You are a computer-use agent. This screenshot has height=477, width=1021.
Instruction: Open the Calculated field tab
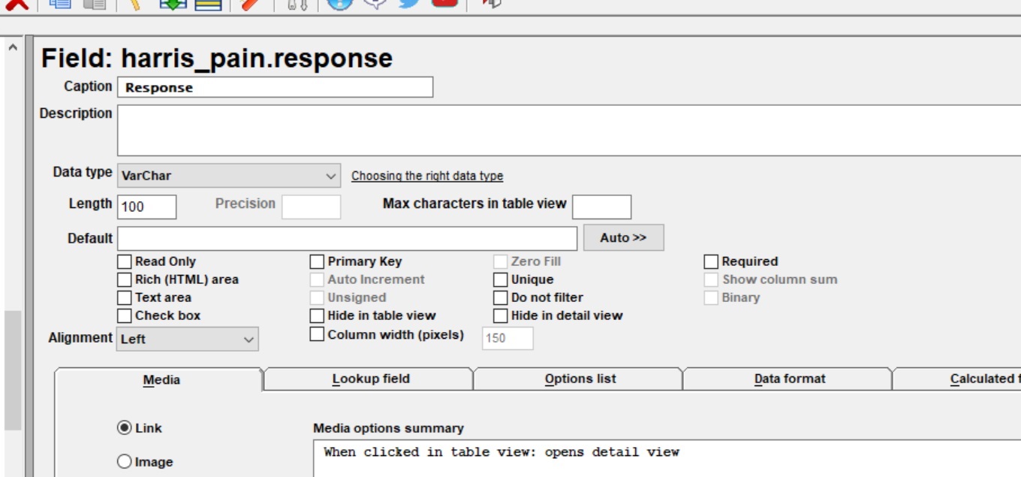click(957, 379)
